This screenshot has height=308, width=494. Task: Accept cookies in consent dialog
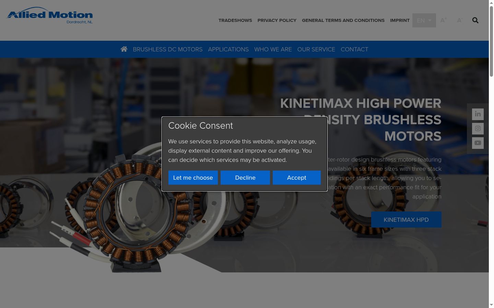click(x=297, y=178)
